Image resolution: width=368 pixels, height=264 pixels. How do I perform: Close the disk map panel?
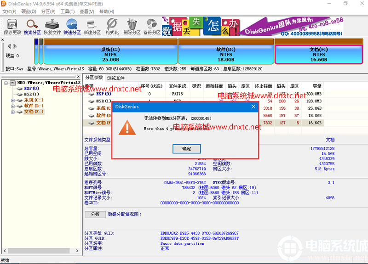(3, 39)
